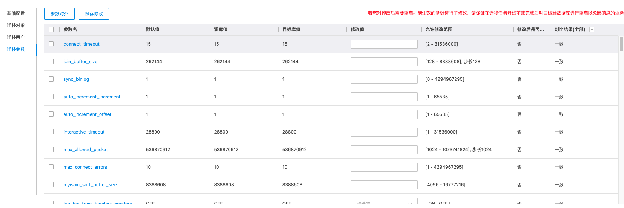Go to the 迁移用户 tab
The width and height of the screenshot is (624, 208).
16,37
